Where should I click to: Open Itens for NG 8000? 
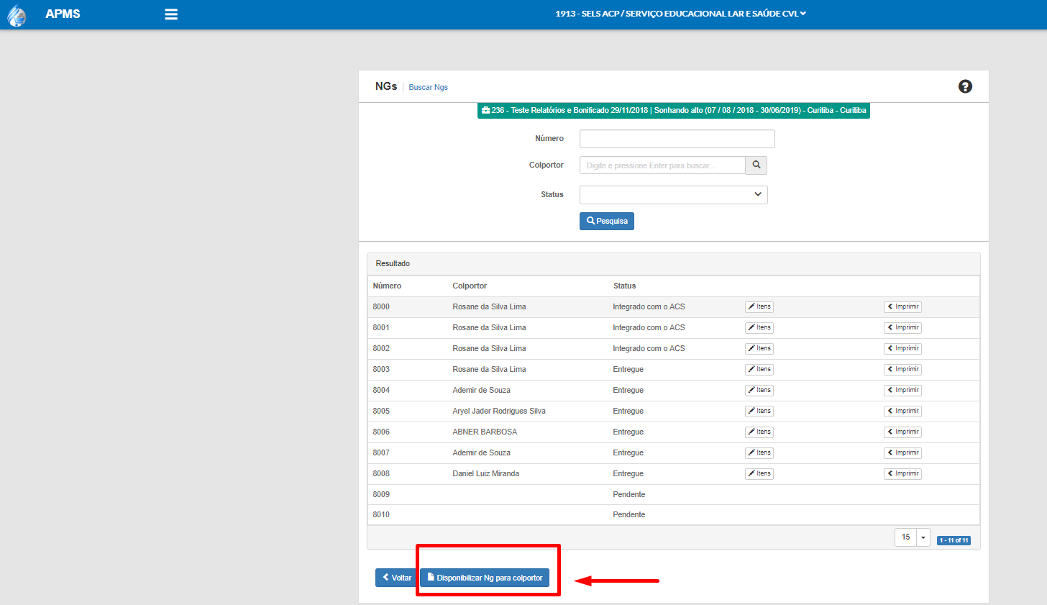(x=759, y=306)
